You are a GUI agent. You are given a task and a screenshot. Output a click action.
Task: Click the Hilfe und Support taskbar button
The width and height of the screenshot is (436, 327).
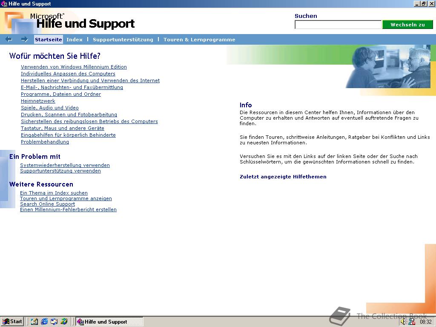[x=109, y=322]
